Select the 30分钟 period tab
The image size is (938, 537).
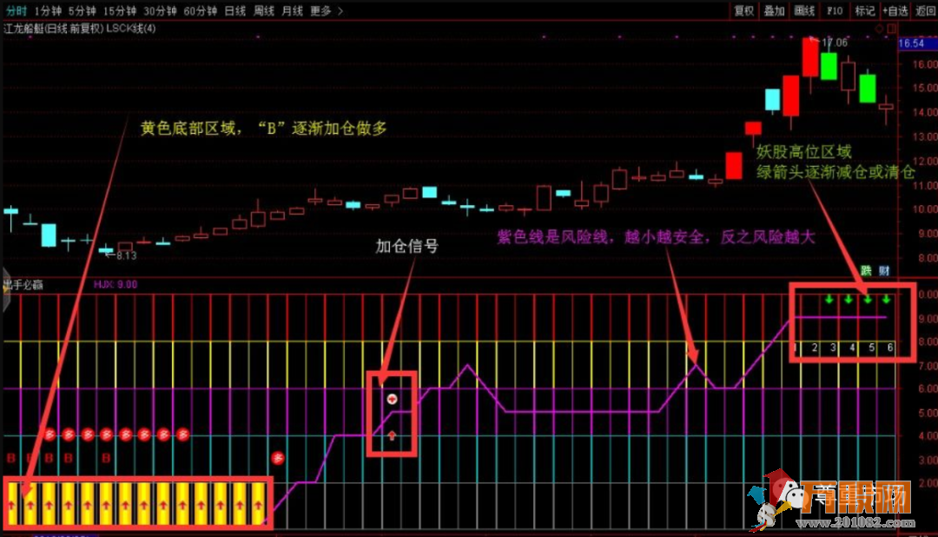(160, 10)
